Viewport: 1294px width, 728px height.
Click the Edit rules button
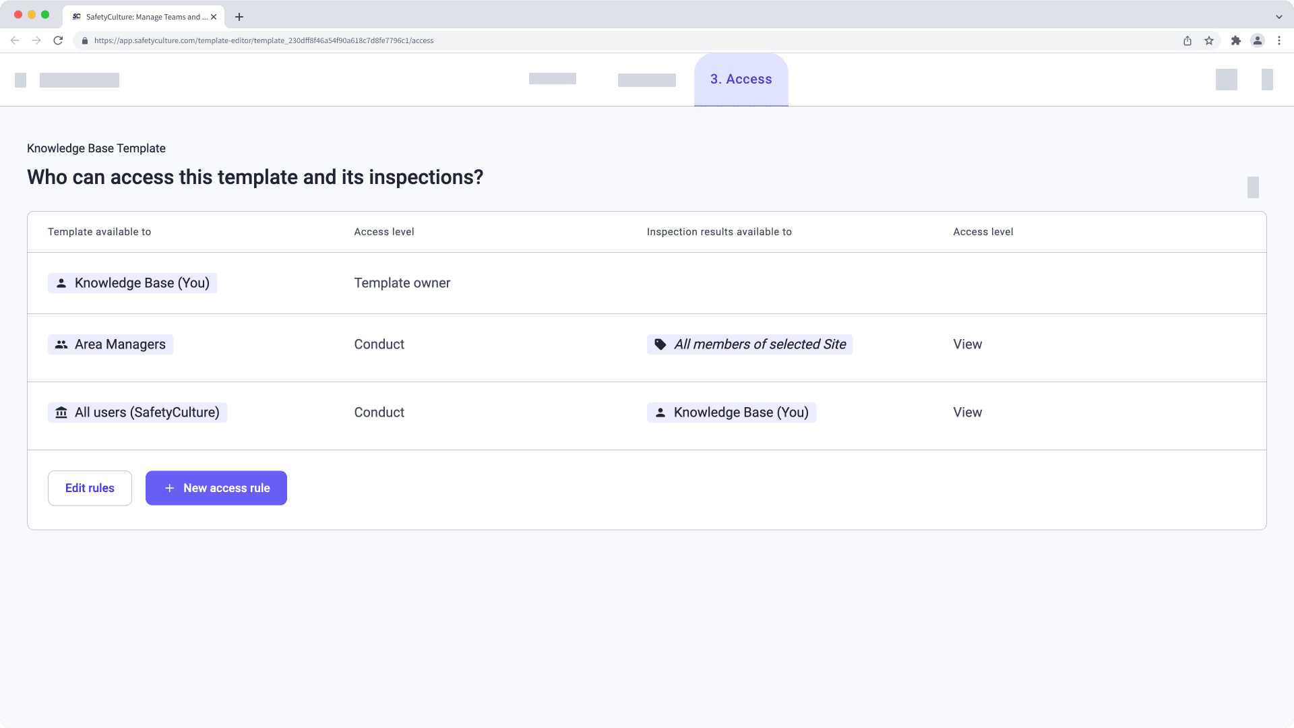(x=90, y=488)
